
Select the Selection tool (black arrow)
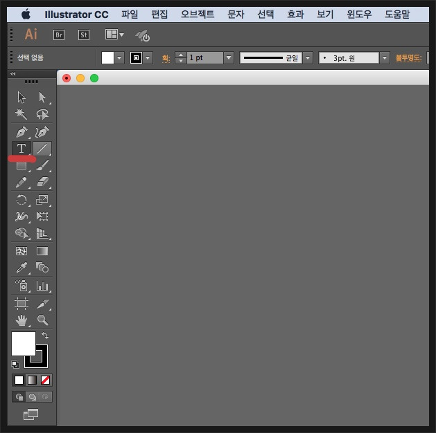(x=21, y=97)
